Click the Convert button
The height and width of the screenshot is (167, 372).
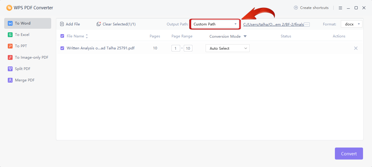[349, 154]
